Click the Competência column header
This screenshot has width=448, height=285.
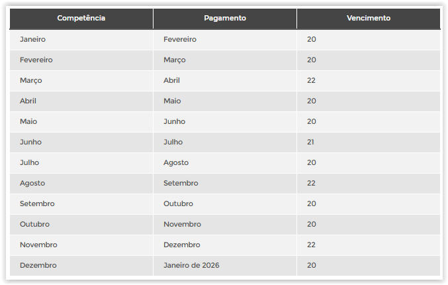81,18
